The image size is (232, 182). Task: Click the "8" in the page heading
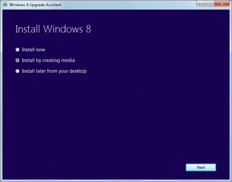click(x=88, y=29)
